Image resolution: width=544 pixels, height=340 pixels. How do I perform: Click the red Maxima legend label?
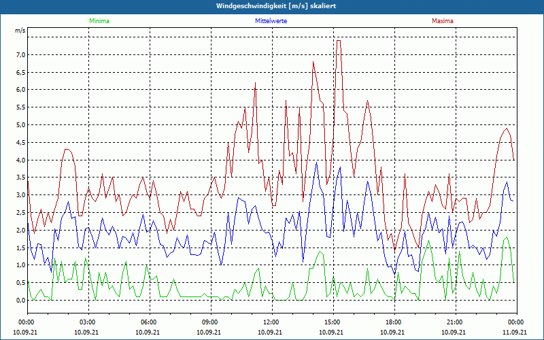click(443, 21)
